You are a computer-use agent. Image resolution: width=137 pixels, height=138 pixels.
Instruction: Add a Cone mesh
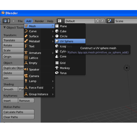click(70, 56)
